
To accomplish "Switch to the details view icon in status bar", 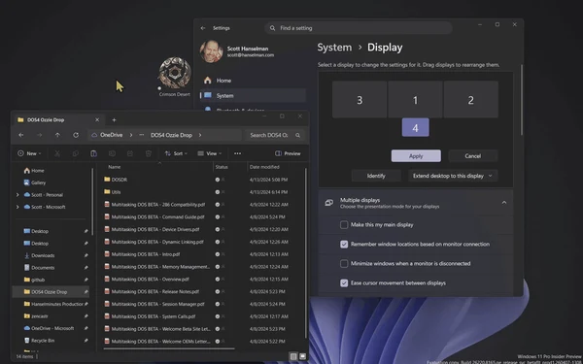I will pos(293,356).
